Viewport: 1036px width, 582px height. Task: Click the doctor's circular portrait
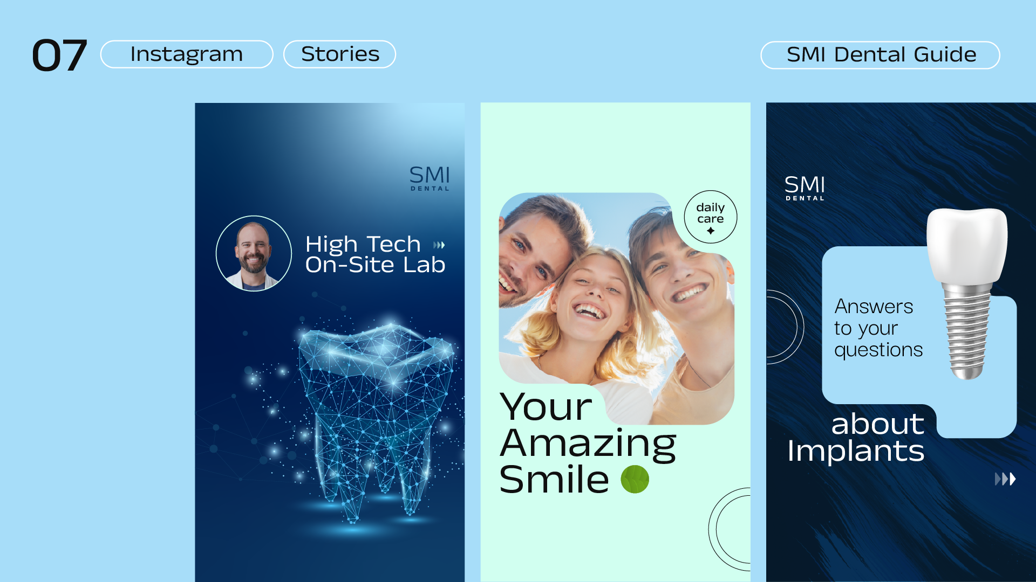click(x=254, y=253)
